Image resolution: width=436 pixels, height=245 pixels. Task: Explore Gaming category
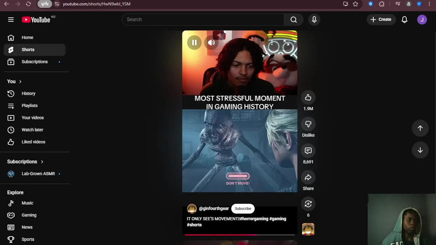pos(35,215)
